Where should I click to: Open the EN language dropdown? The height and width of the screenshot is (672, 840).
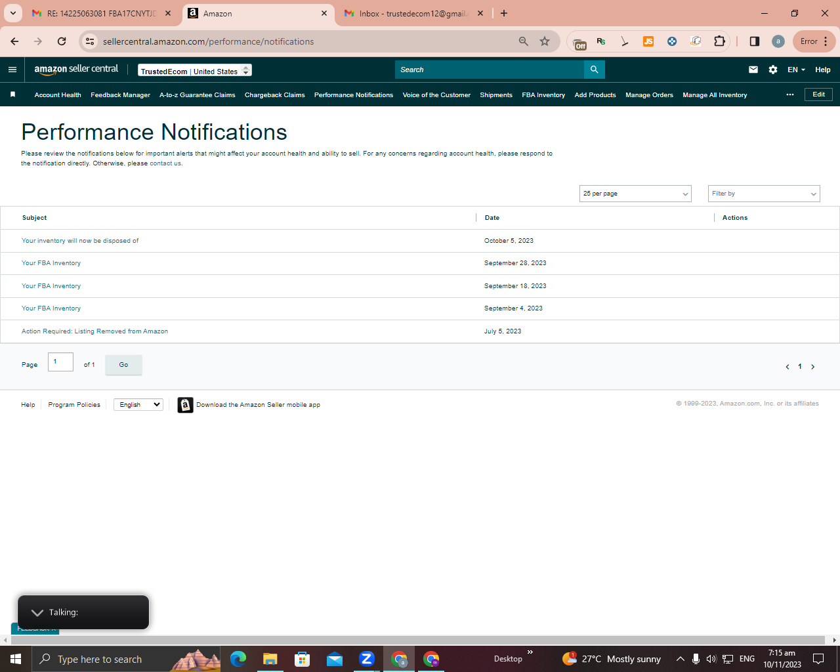tap(796, 70)
